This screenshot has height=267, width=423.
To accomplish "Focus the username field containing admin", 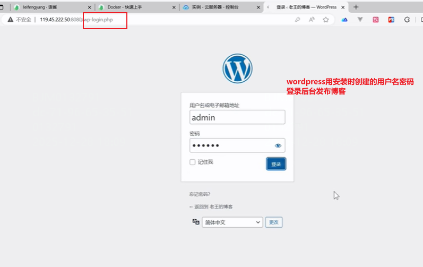I will point(237,117).
